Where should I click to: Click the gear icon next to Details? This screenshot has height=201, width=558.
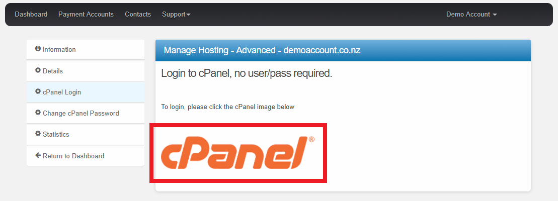tap(38, 70)
